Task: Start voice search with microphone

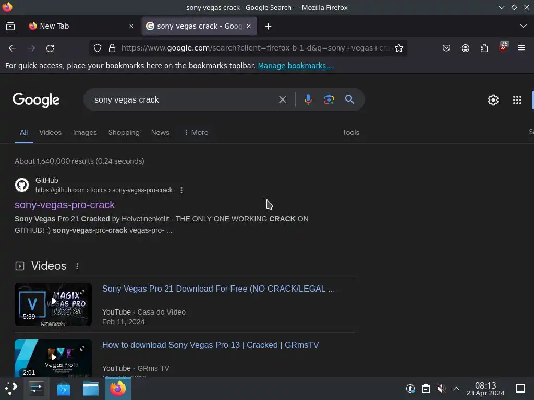Action: pos(308,99)
